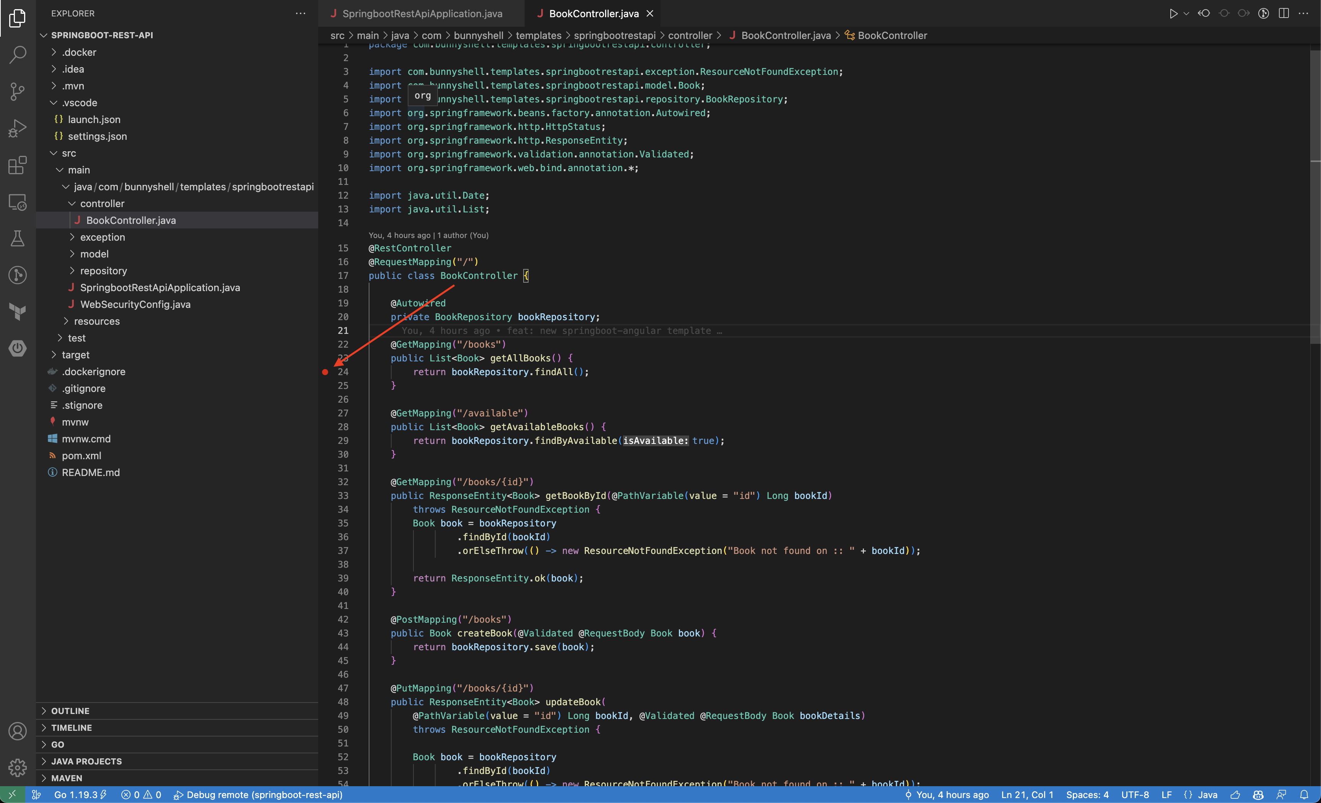The width and height of the screenshot is (1321, 803).
Task: Click the editor vertical scrollbar thumb
Action: pos(1315,197)
